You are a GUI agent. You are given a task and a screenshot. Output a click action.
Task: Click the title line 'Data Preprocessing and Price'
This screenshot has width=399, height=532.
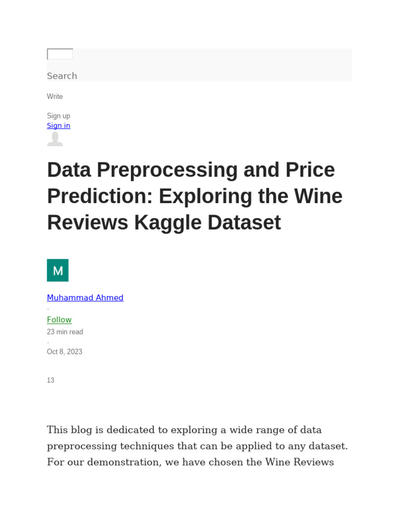(191, 170)
